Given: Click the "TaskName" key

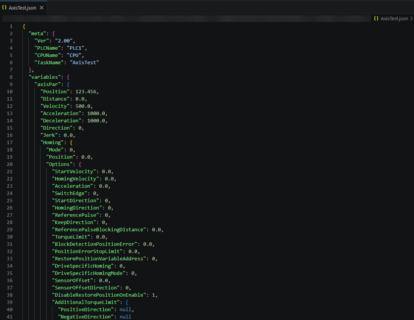Looking at the screenshot, I should pyautogui.click(x=49, y=63).
